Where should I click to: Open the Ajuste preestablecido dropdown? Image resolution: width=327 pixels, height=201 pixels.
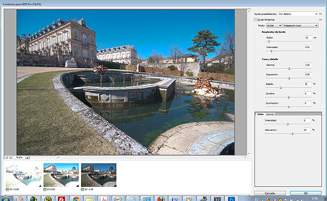(x=298, y=14)
